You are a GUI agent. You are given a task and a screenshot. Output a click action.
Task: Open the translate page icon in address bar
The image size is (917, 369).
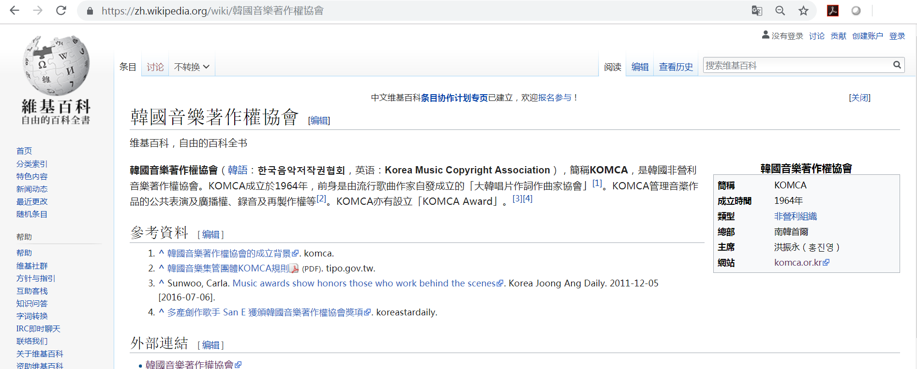pyautogui.click(x=757, y=11)
